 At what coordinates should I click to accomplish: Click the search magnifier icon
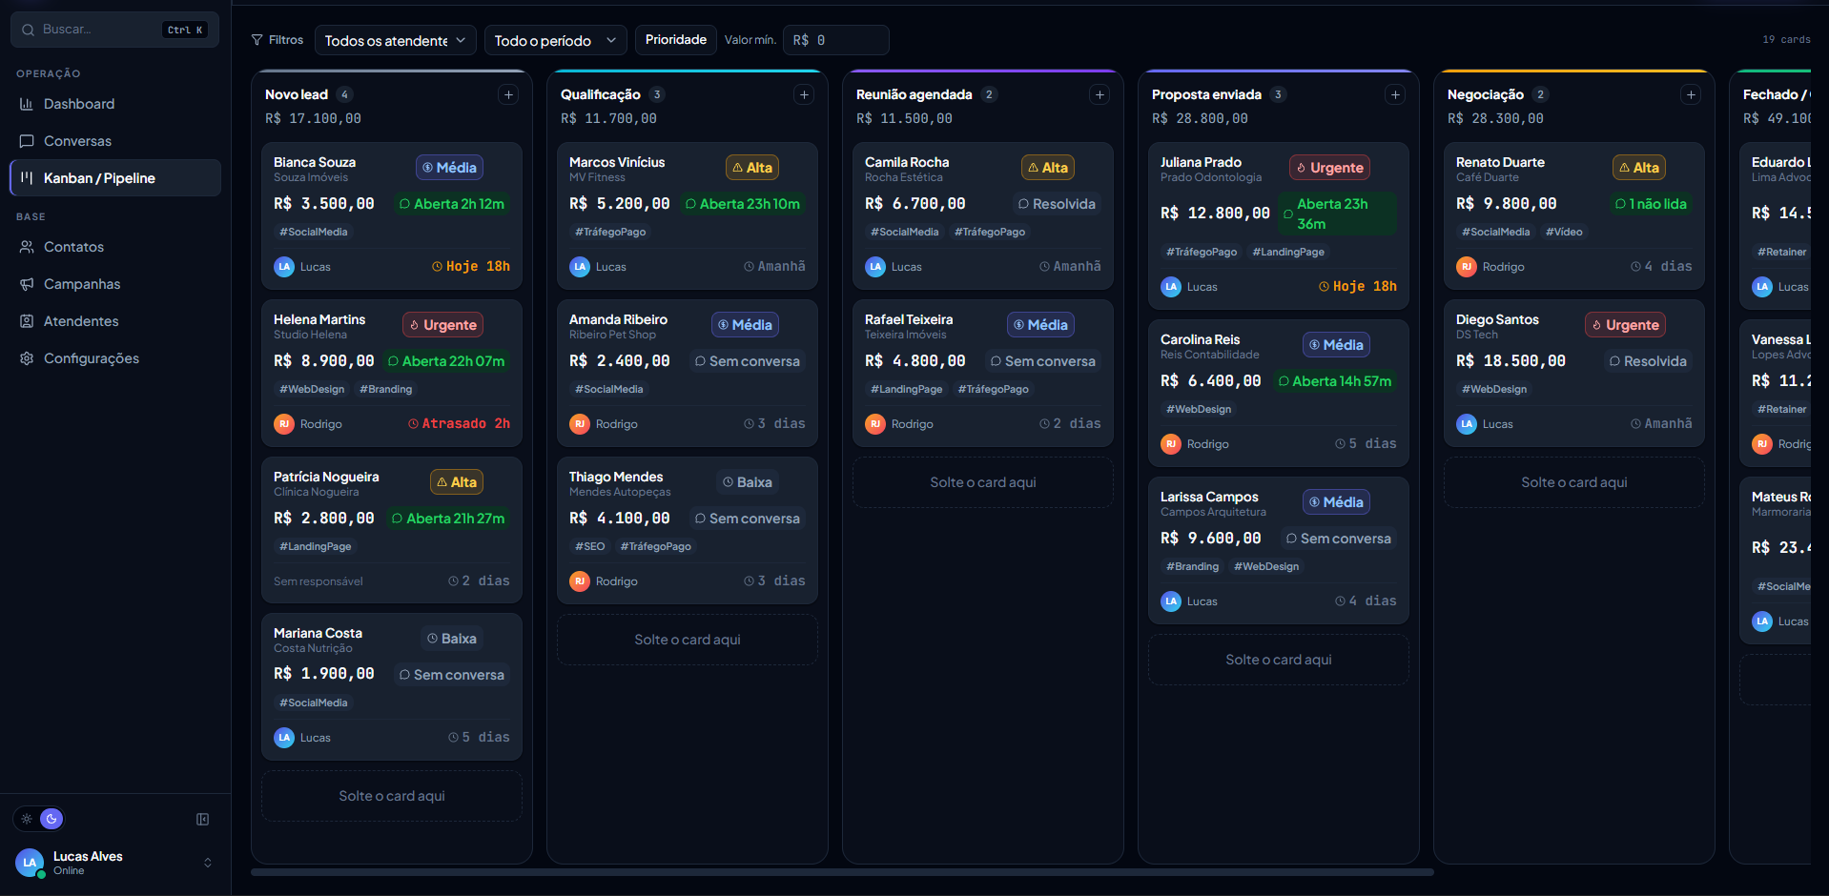point(28,30)
